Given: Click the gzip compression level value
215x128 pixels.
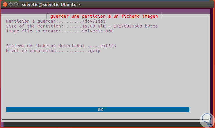Looking at the screenshot, I should coord(95,51).
